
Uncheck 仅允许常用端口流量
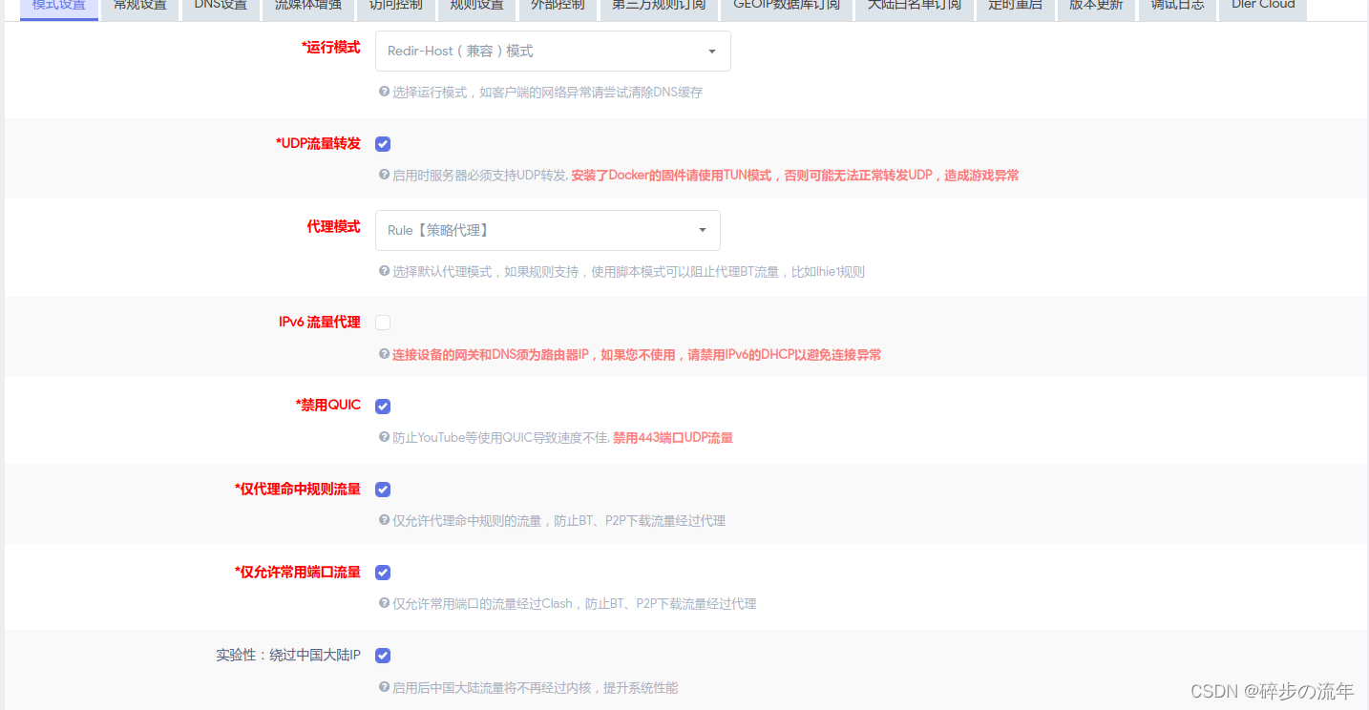click(383, 573)
